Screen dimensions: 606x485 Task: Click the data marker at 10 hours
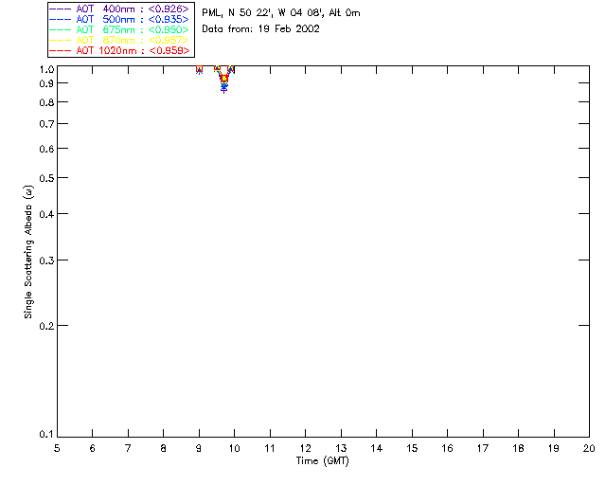coord(232,70)
